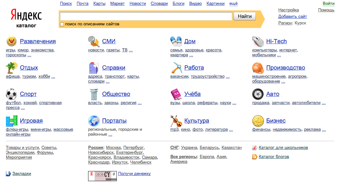Open the Культура category heading
This screenshot has height=187, width=340.
(197, 121)
